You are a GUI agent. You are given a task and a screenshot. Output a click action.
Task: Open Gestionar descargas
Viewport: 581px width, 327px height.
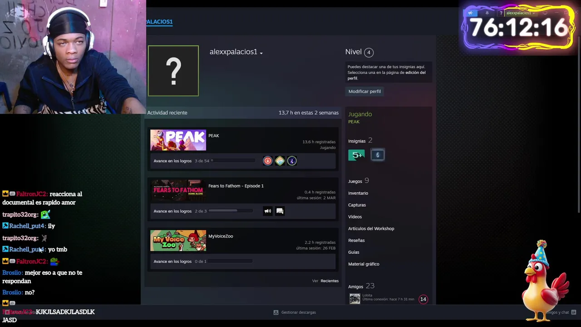pyautogui.click(x=298, y=312)
